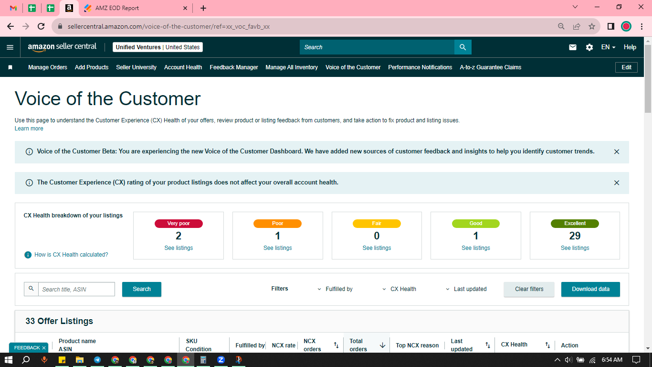
Task: Open the settings gear in Seller Central
Action: point(589,47)
